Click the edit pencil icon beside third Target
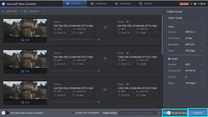Image resolution: width=208 pixels, height=117 pixels. point(127,84)
